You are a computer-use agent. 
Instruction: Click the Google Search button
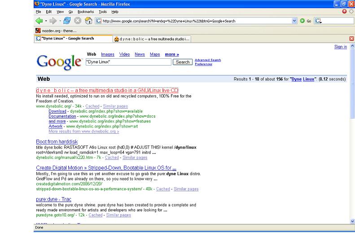click(183, 62)
